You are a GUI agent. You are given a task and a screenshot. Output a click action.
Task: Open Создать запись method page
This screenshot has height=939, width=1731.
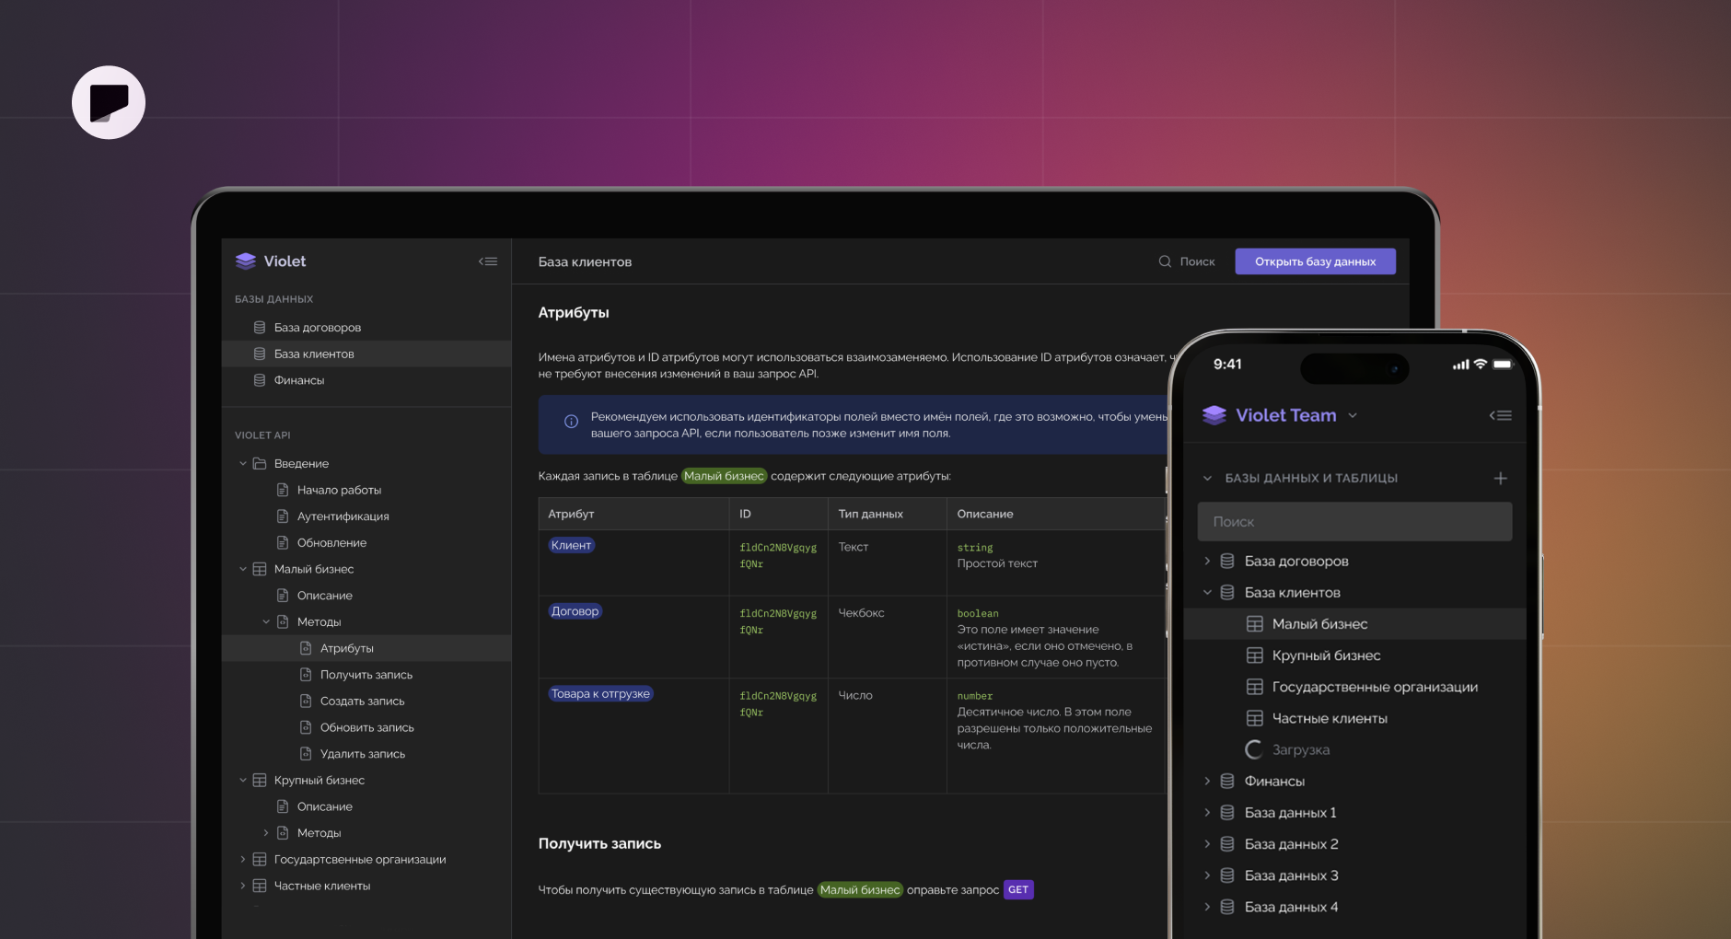(362, 701)
